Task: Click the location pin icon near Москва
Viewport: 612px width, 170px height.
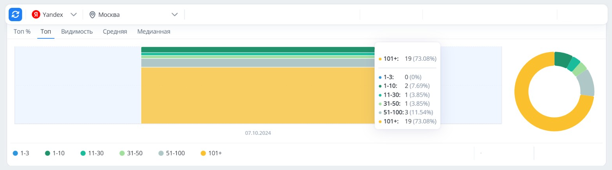Action: coord(92,15)
